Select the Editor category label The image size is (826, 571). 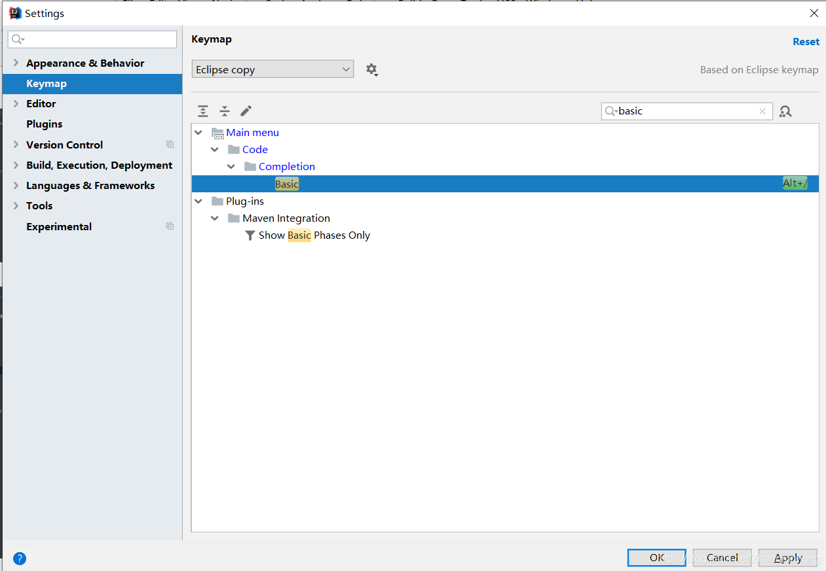(x=41, y=104)
